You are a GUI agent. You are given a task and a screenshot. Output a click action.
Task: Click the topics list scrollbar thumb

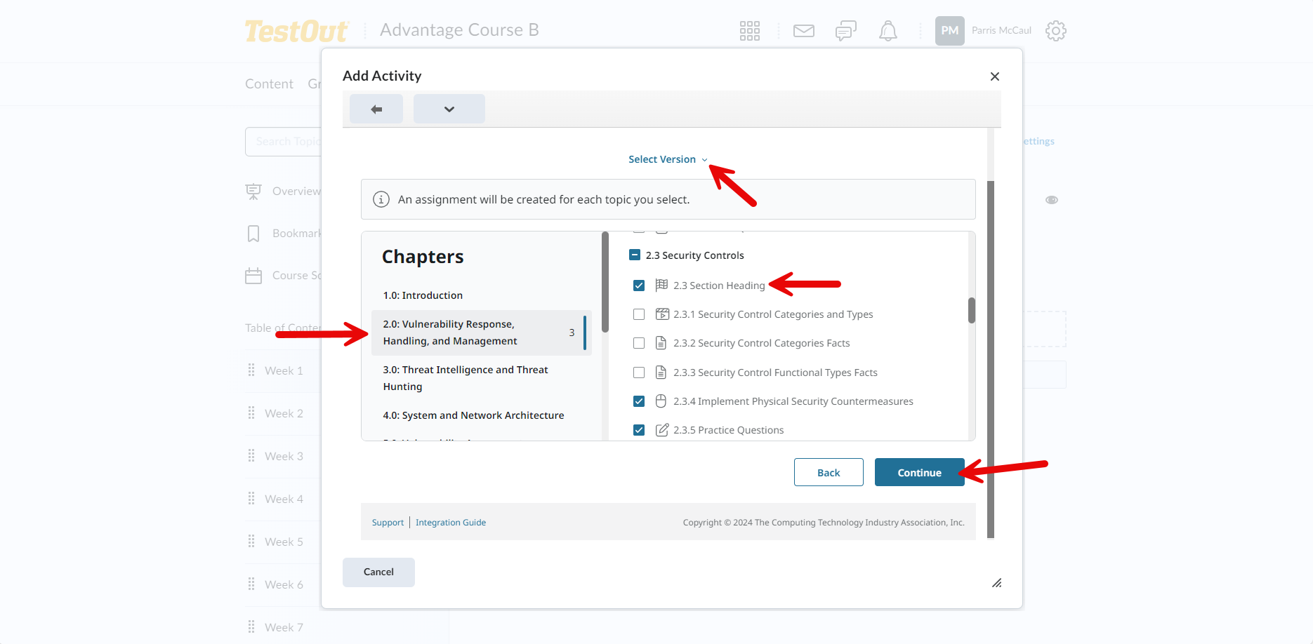point(972,310)
